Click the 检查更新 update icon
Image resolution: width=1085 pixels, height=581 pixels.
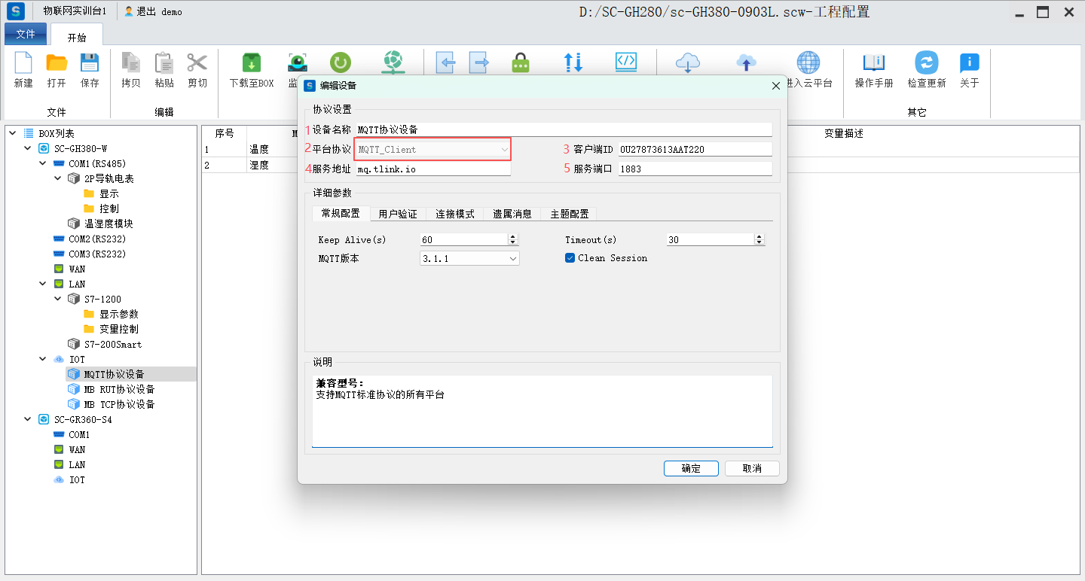926,63
